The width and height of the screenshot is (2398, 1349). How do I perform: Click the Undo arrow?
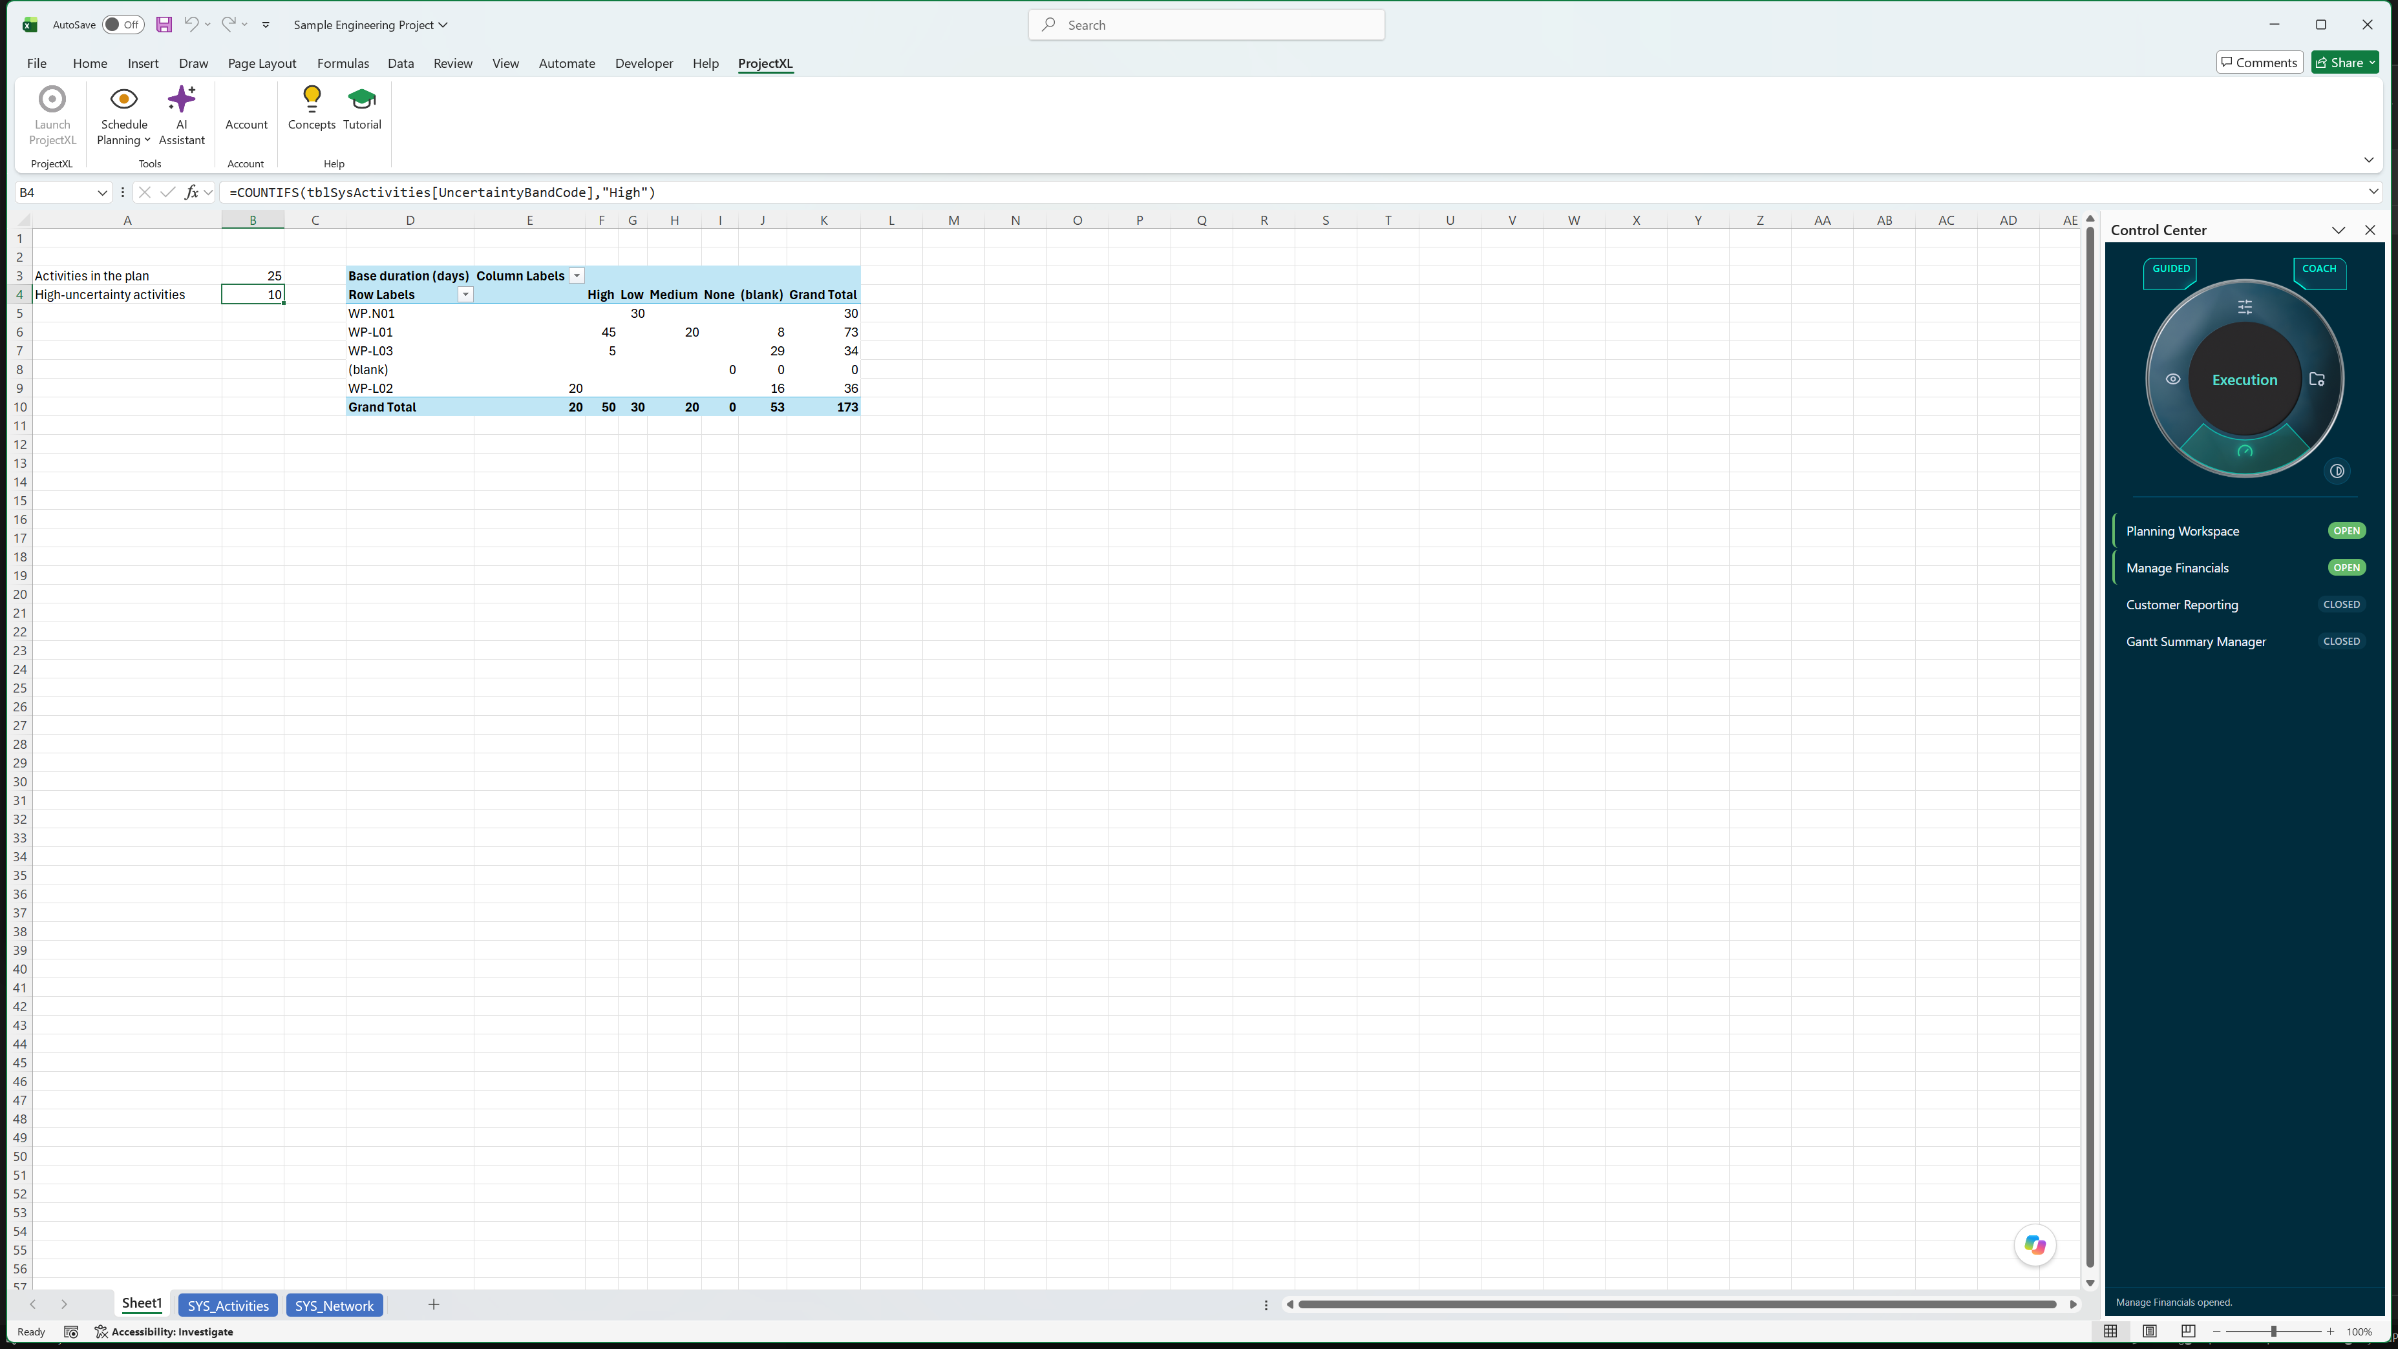pos(191,25)
